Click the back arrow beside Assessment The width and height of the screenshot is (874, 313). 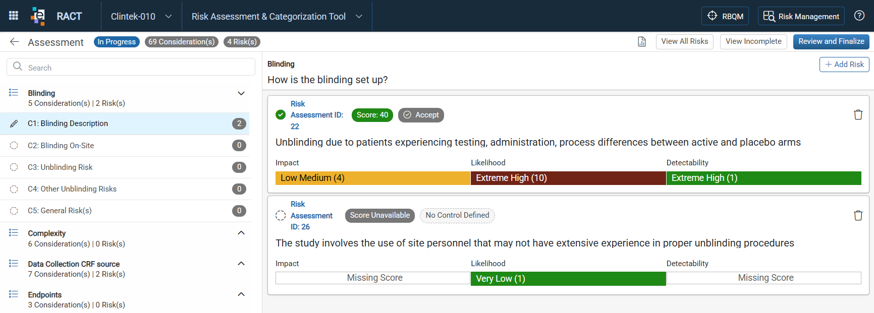pyautogui.click(x=15, y=42)
